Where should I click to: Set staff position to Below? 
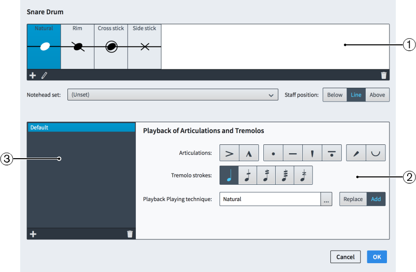coord(335,95)
